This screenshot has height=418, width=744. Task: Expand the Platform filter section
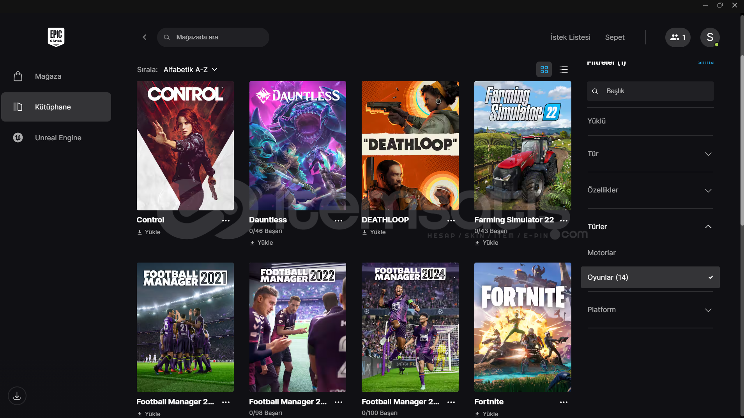(x=650, y=310)
